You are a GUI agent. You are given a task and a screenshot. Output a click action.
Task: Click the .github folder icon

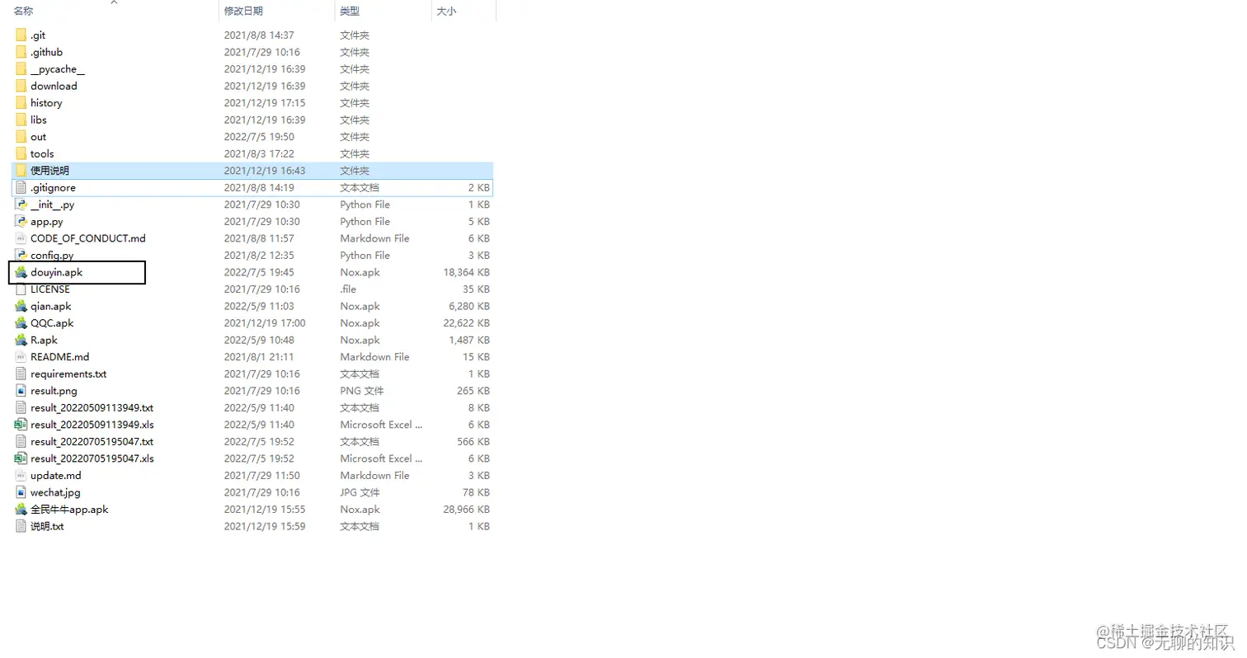(21, 52)
